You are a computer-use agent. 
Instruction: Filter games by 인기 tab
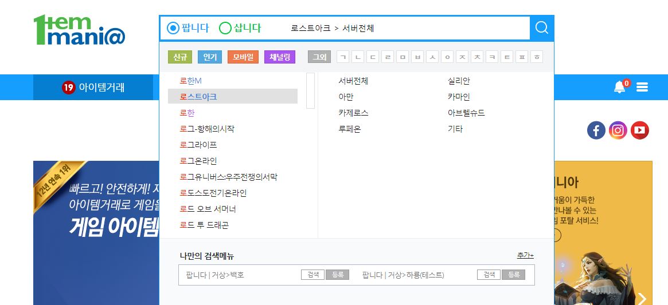(210, 57)
